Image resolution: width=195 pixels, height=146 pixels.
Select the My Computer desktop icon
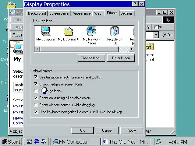[46, 33]
